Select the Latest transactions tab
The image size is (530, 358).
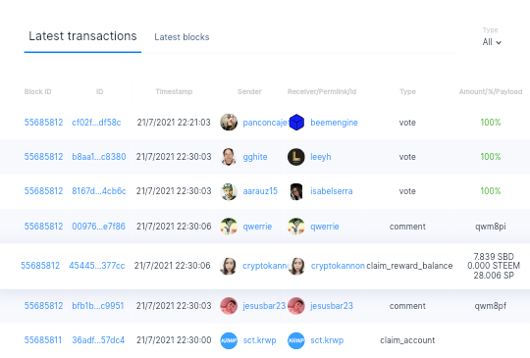coord(82,36)
